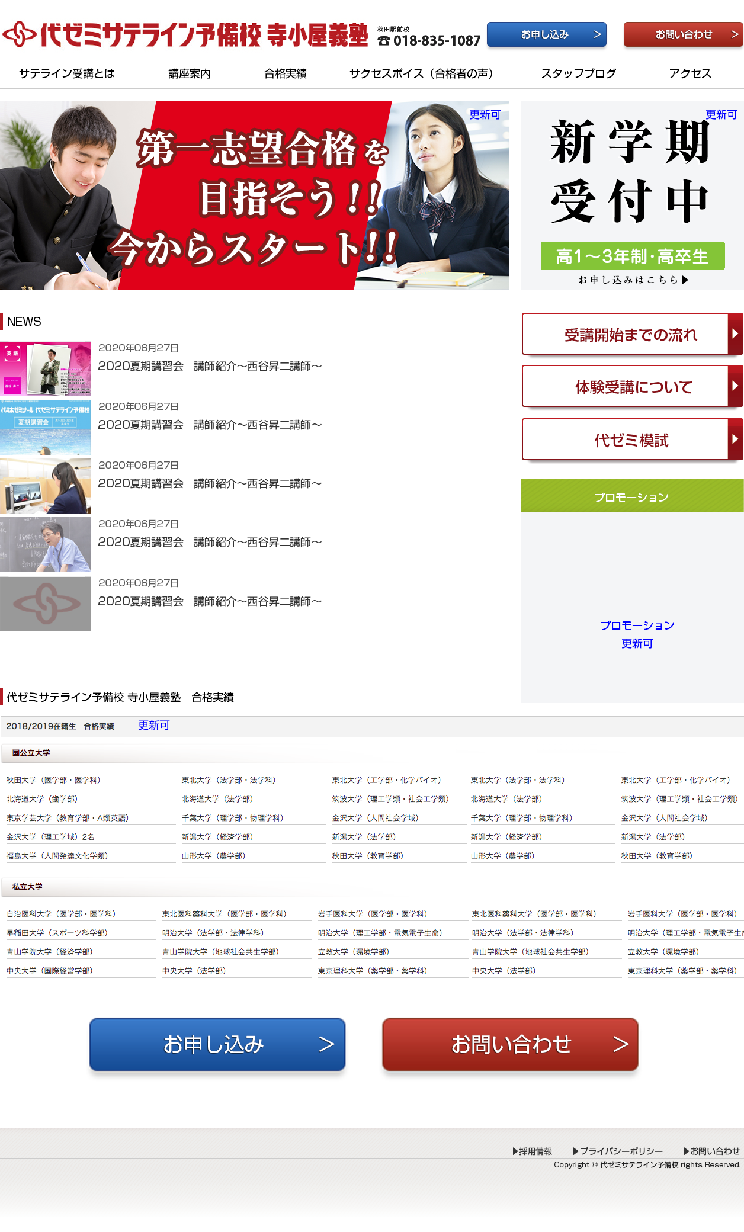Click the 寺小屋義塾 合格実績 section heading
Screen dimensions: 744x1232
pyautogui.click(x=120, y=697)
